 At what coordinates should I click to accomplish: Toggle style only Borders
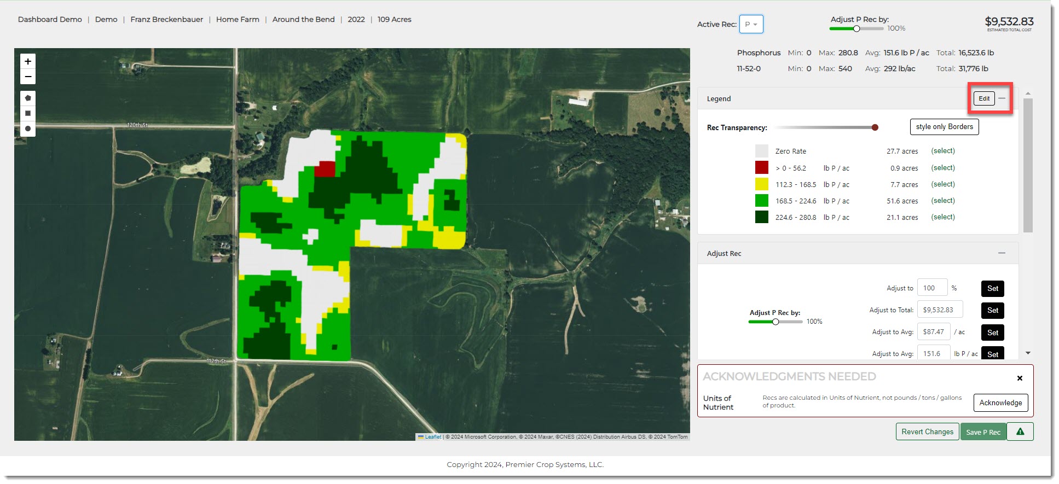click(944, 127)
